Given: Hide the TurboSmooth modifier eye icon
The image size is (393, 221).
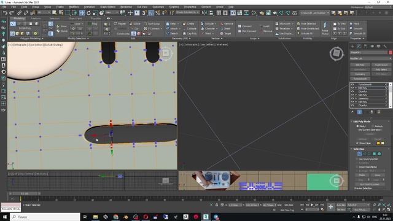Looking at the screenshot, I should tap(352, 85).
